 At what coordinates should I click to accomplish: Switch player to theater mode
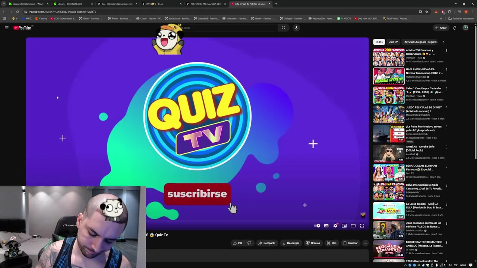pyautogui.click(x=353, y=226)
